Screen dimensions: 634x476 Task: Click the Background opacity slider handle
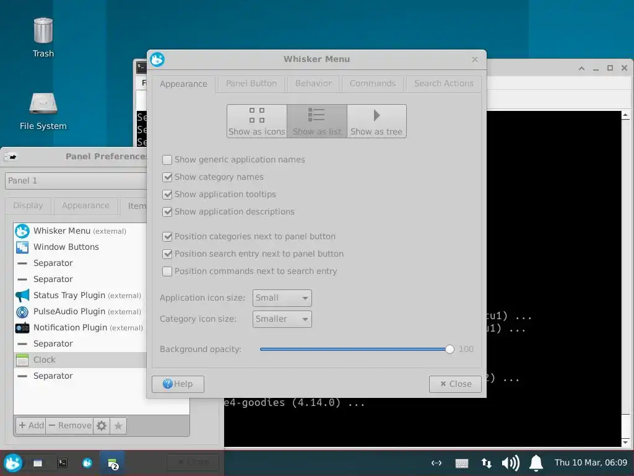click(449, 350)
